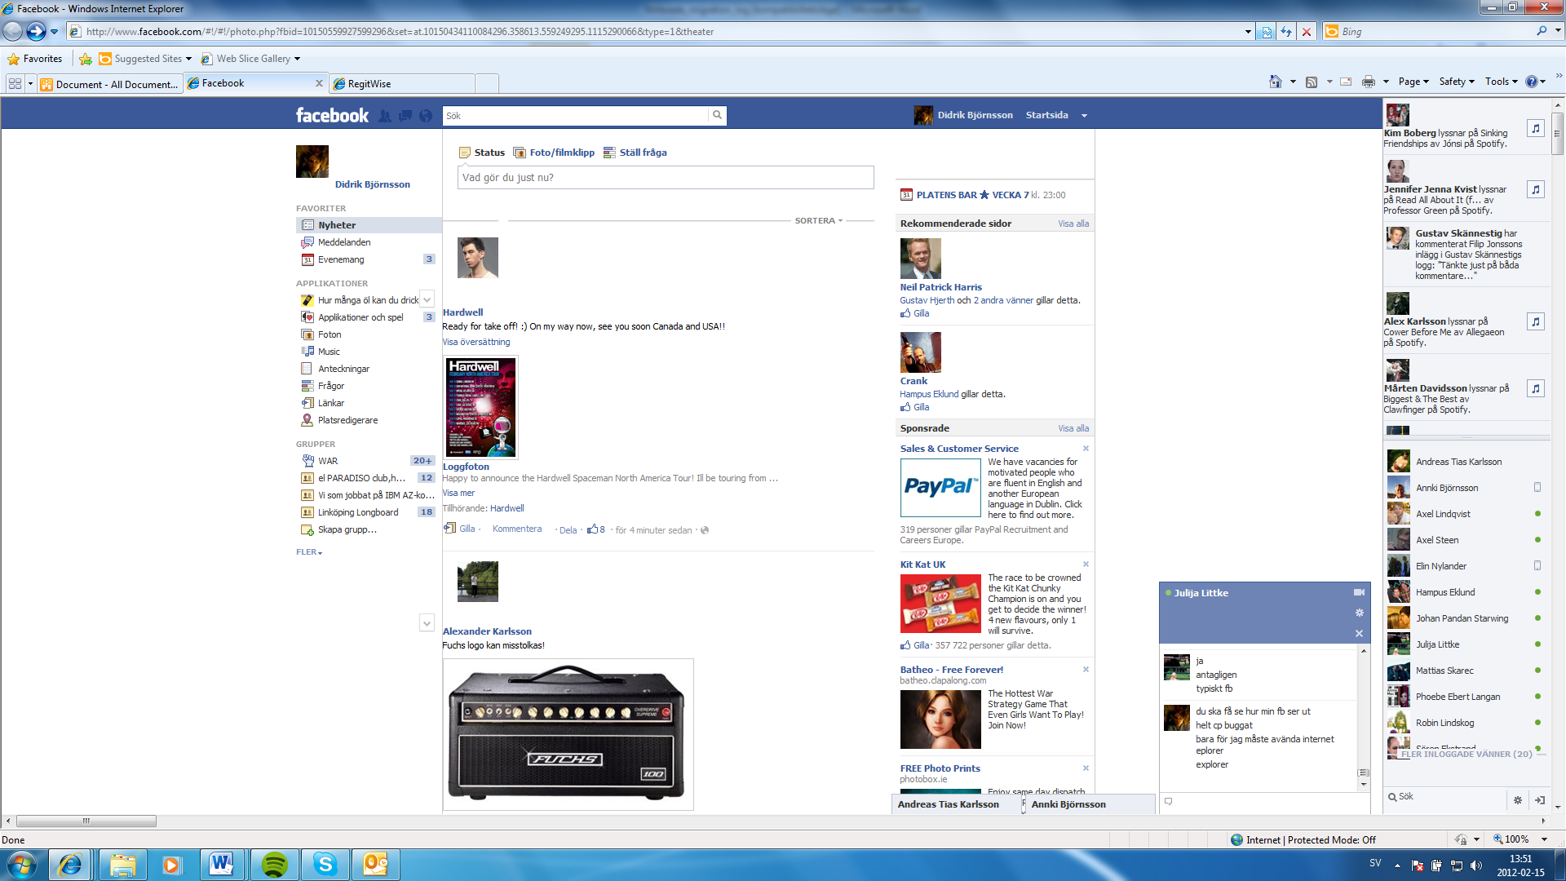This screenshot has width=1566, height=881.
Task: Open a new blank browser tab
Action: 487,84
